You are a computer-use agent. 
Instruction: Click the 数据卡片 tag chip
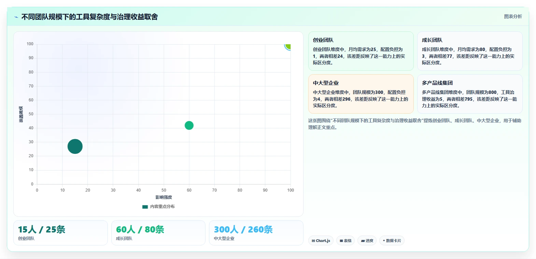[x=392, y=241]
